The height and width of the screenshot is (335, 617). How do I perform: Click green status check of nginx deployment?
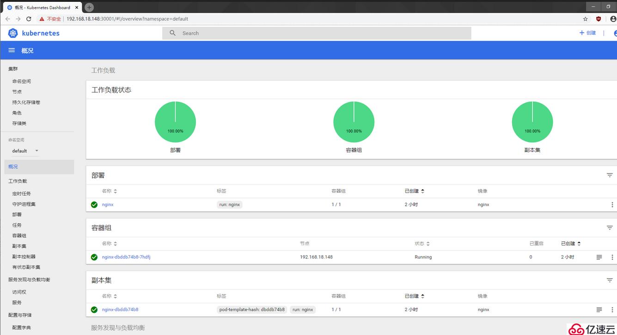[x=94, y=204]
